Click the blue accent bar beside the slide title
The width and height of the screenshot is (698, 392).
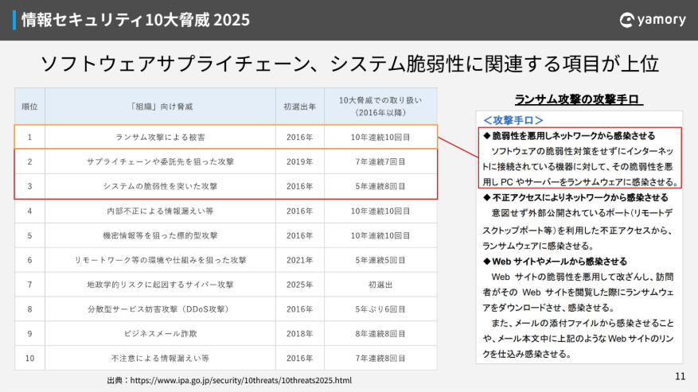tap(15, 20)
